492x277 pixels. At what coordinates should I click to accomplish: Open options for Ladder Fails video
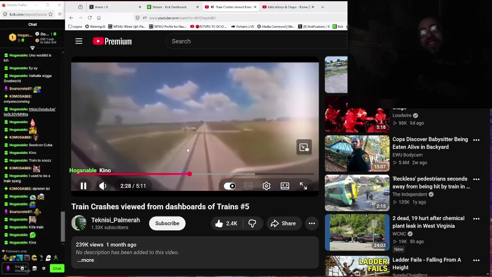pyautogui.click(x=476, y=260)
